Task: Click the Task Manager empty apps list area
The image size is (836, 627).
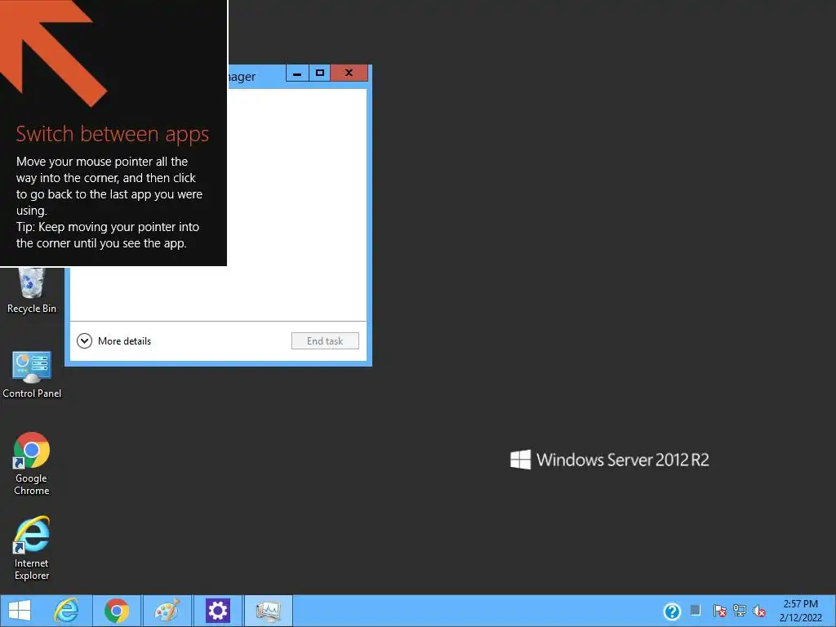Action: tap(297, 205)
